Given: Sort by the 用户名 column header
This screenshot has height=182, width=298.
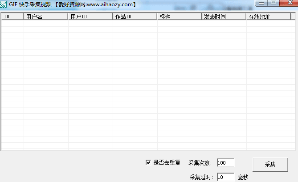Looking at the screenshot, I should 46,17.
